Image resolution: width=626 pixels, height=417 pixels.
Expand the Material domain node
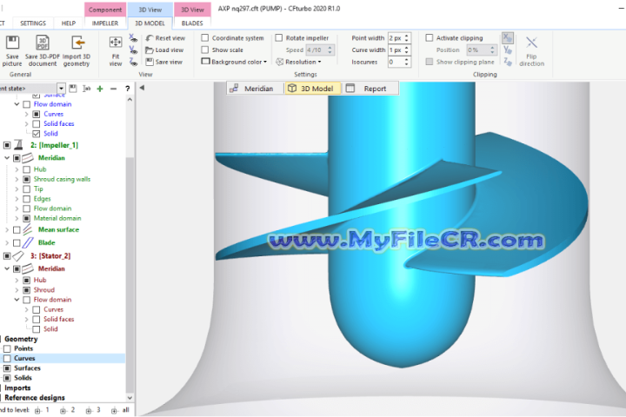point(17,218)
